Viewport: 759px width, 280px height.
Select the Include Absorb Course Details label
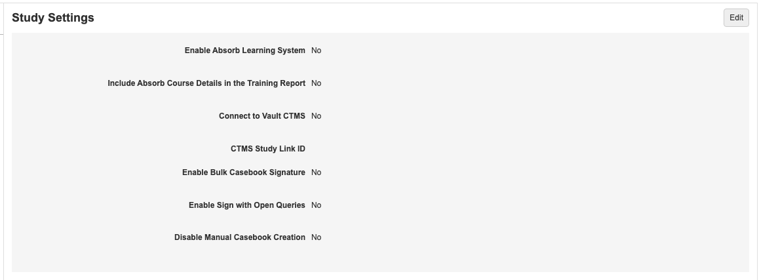206,83
